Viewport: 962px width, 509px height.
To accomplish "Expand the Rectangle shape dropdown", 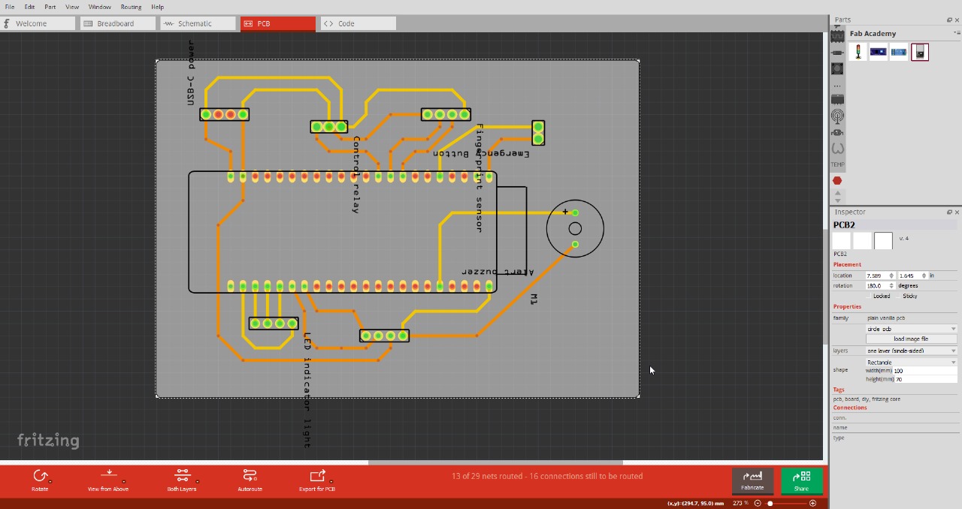I will click(x=911, y=363).
